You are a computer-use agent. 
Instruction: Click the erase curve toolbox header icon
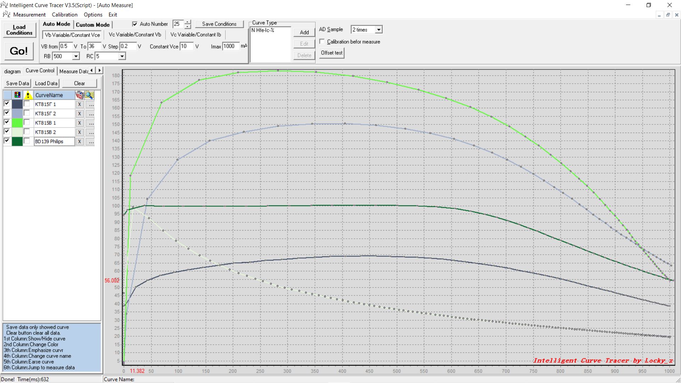(x=79, y=95)
